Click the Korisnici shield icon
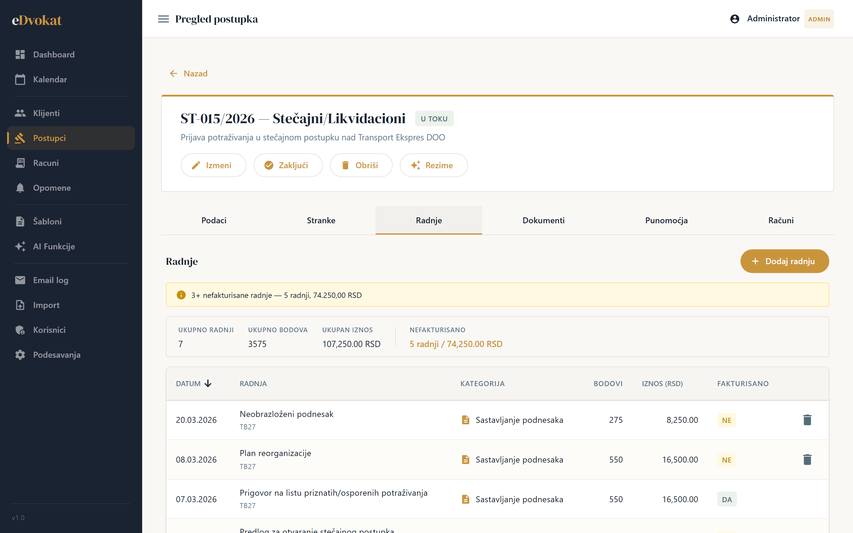 click(x=20, y=330)
